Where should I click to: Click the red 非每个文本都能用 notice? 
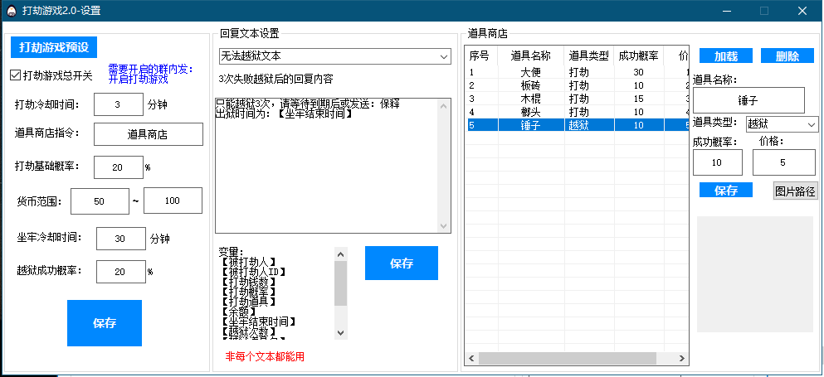[x=265, y=356]
